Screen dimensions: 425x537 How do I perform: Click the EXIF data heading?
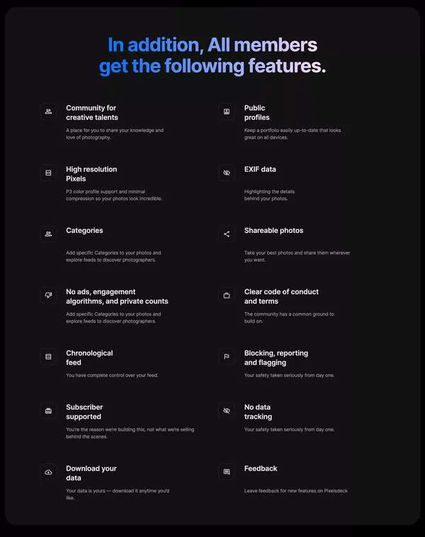pos(260,169)
